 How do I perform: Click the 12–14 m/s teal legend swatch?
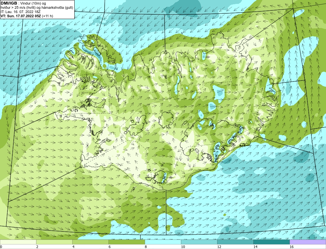[235, 242]
